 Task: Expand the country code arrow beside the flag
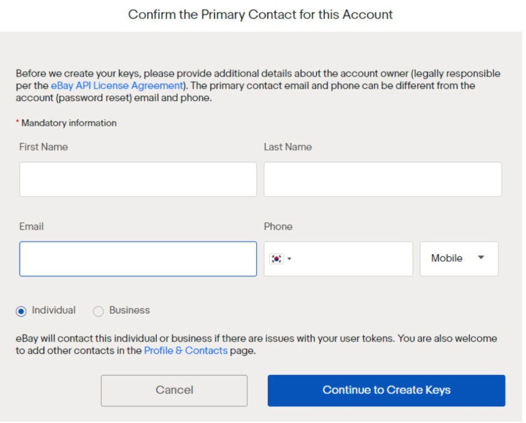[289, 259]
